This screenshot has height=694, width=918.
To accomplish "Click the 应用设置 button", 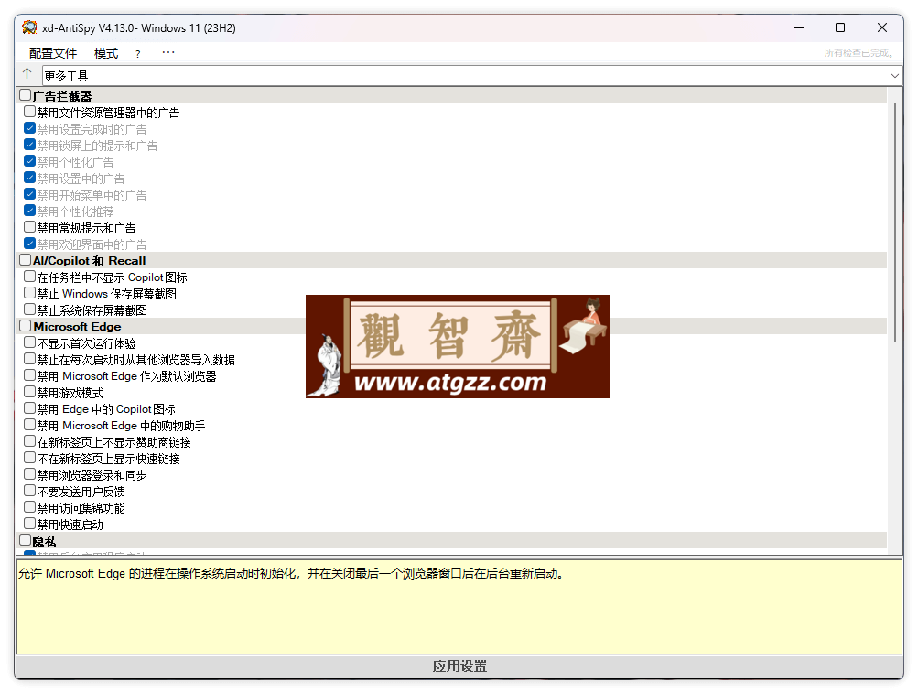I will (x=459, y=667).
